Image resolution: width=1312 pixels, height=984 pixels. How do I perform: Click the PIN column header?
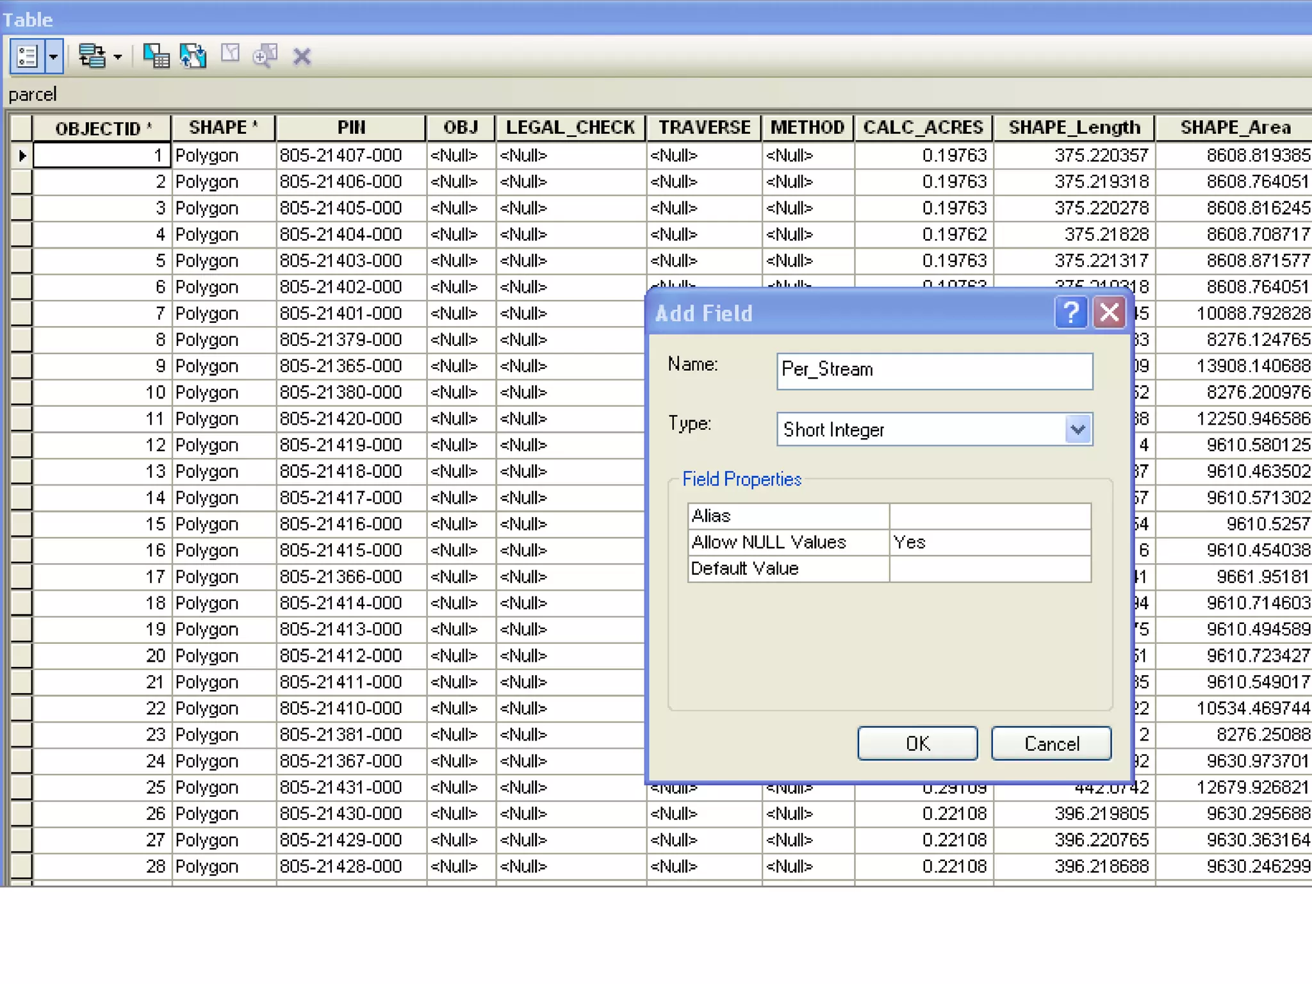(351, 127)
